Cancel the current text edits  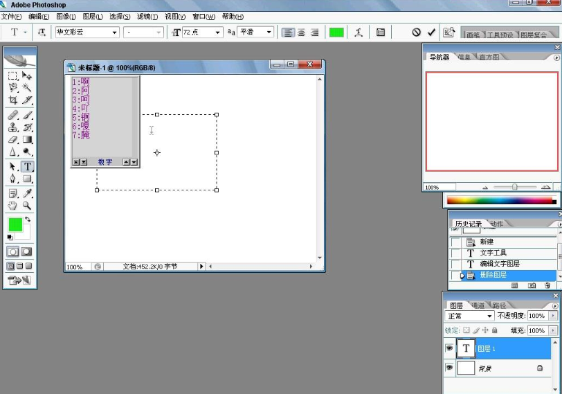[x=416, y=33]
